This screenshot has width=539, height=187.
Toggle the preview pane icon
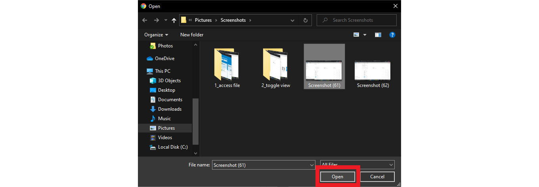click(378, 35)
